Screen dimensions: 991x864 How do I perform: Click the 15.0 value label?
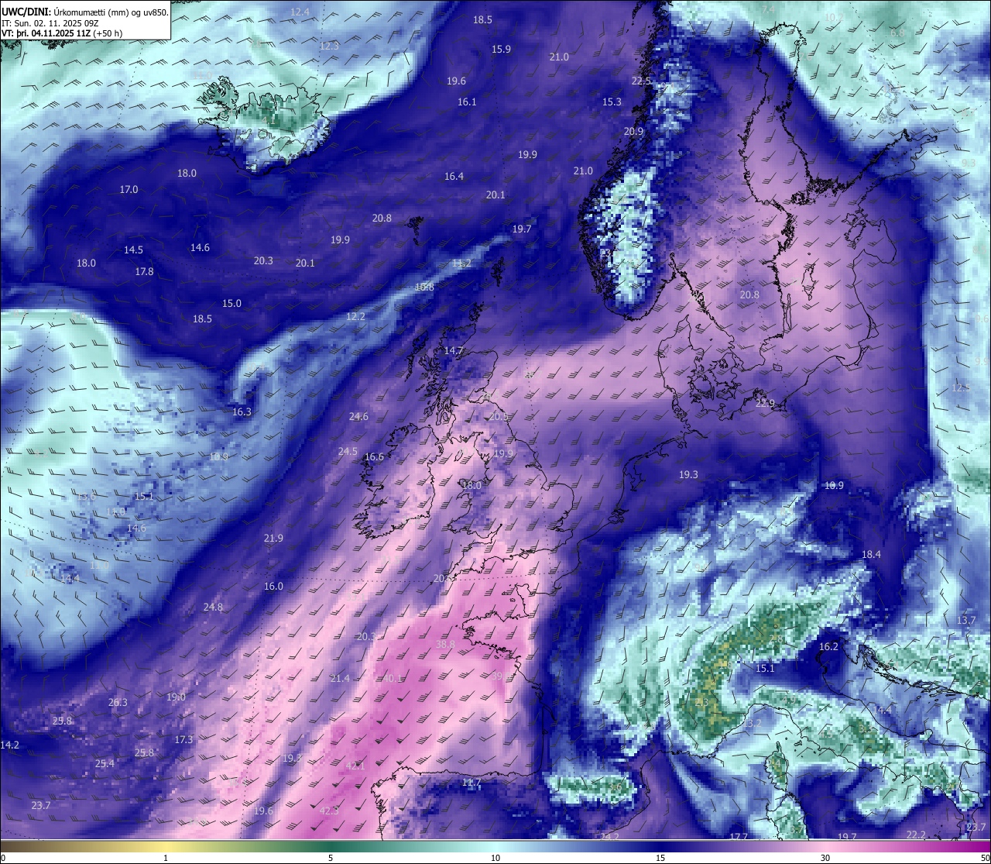click(x=231, y=303)
